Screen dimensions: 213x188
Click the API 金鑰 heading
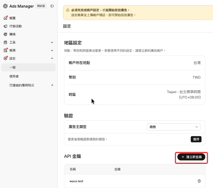72,156
